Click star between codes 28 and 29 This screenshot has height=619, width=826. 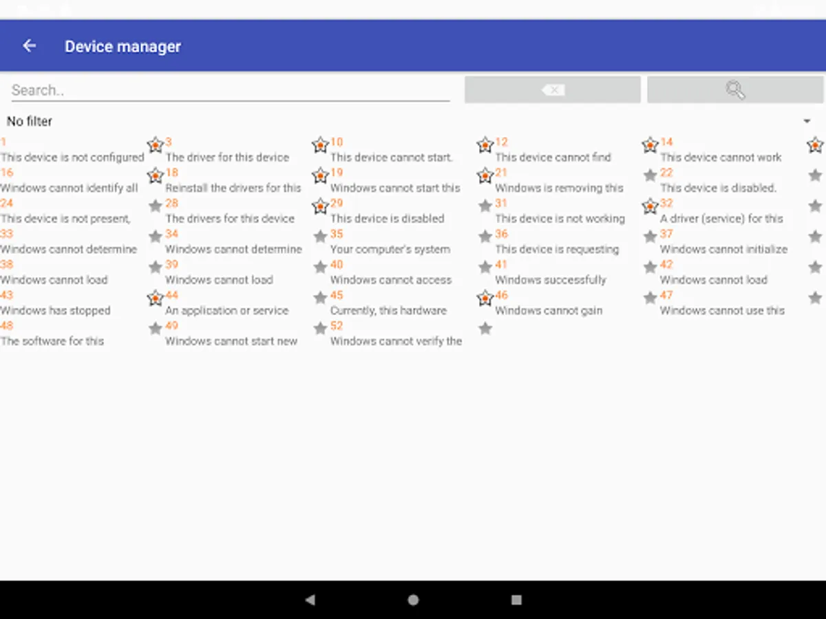tap(320, 206)
